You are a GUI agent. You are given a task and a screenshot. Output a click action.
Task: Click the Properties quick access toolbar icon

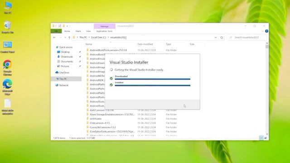(59, 26)
